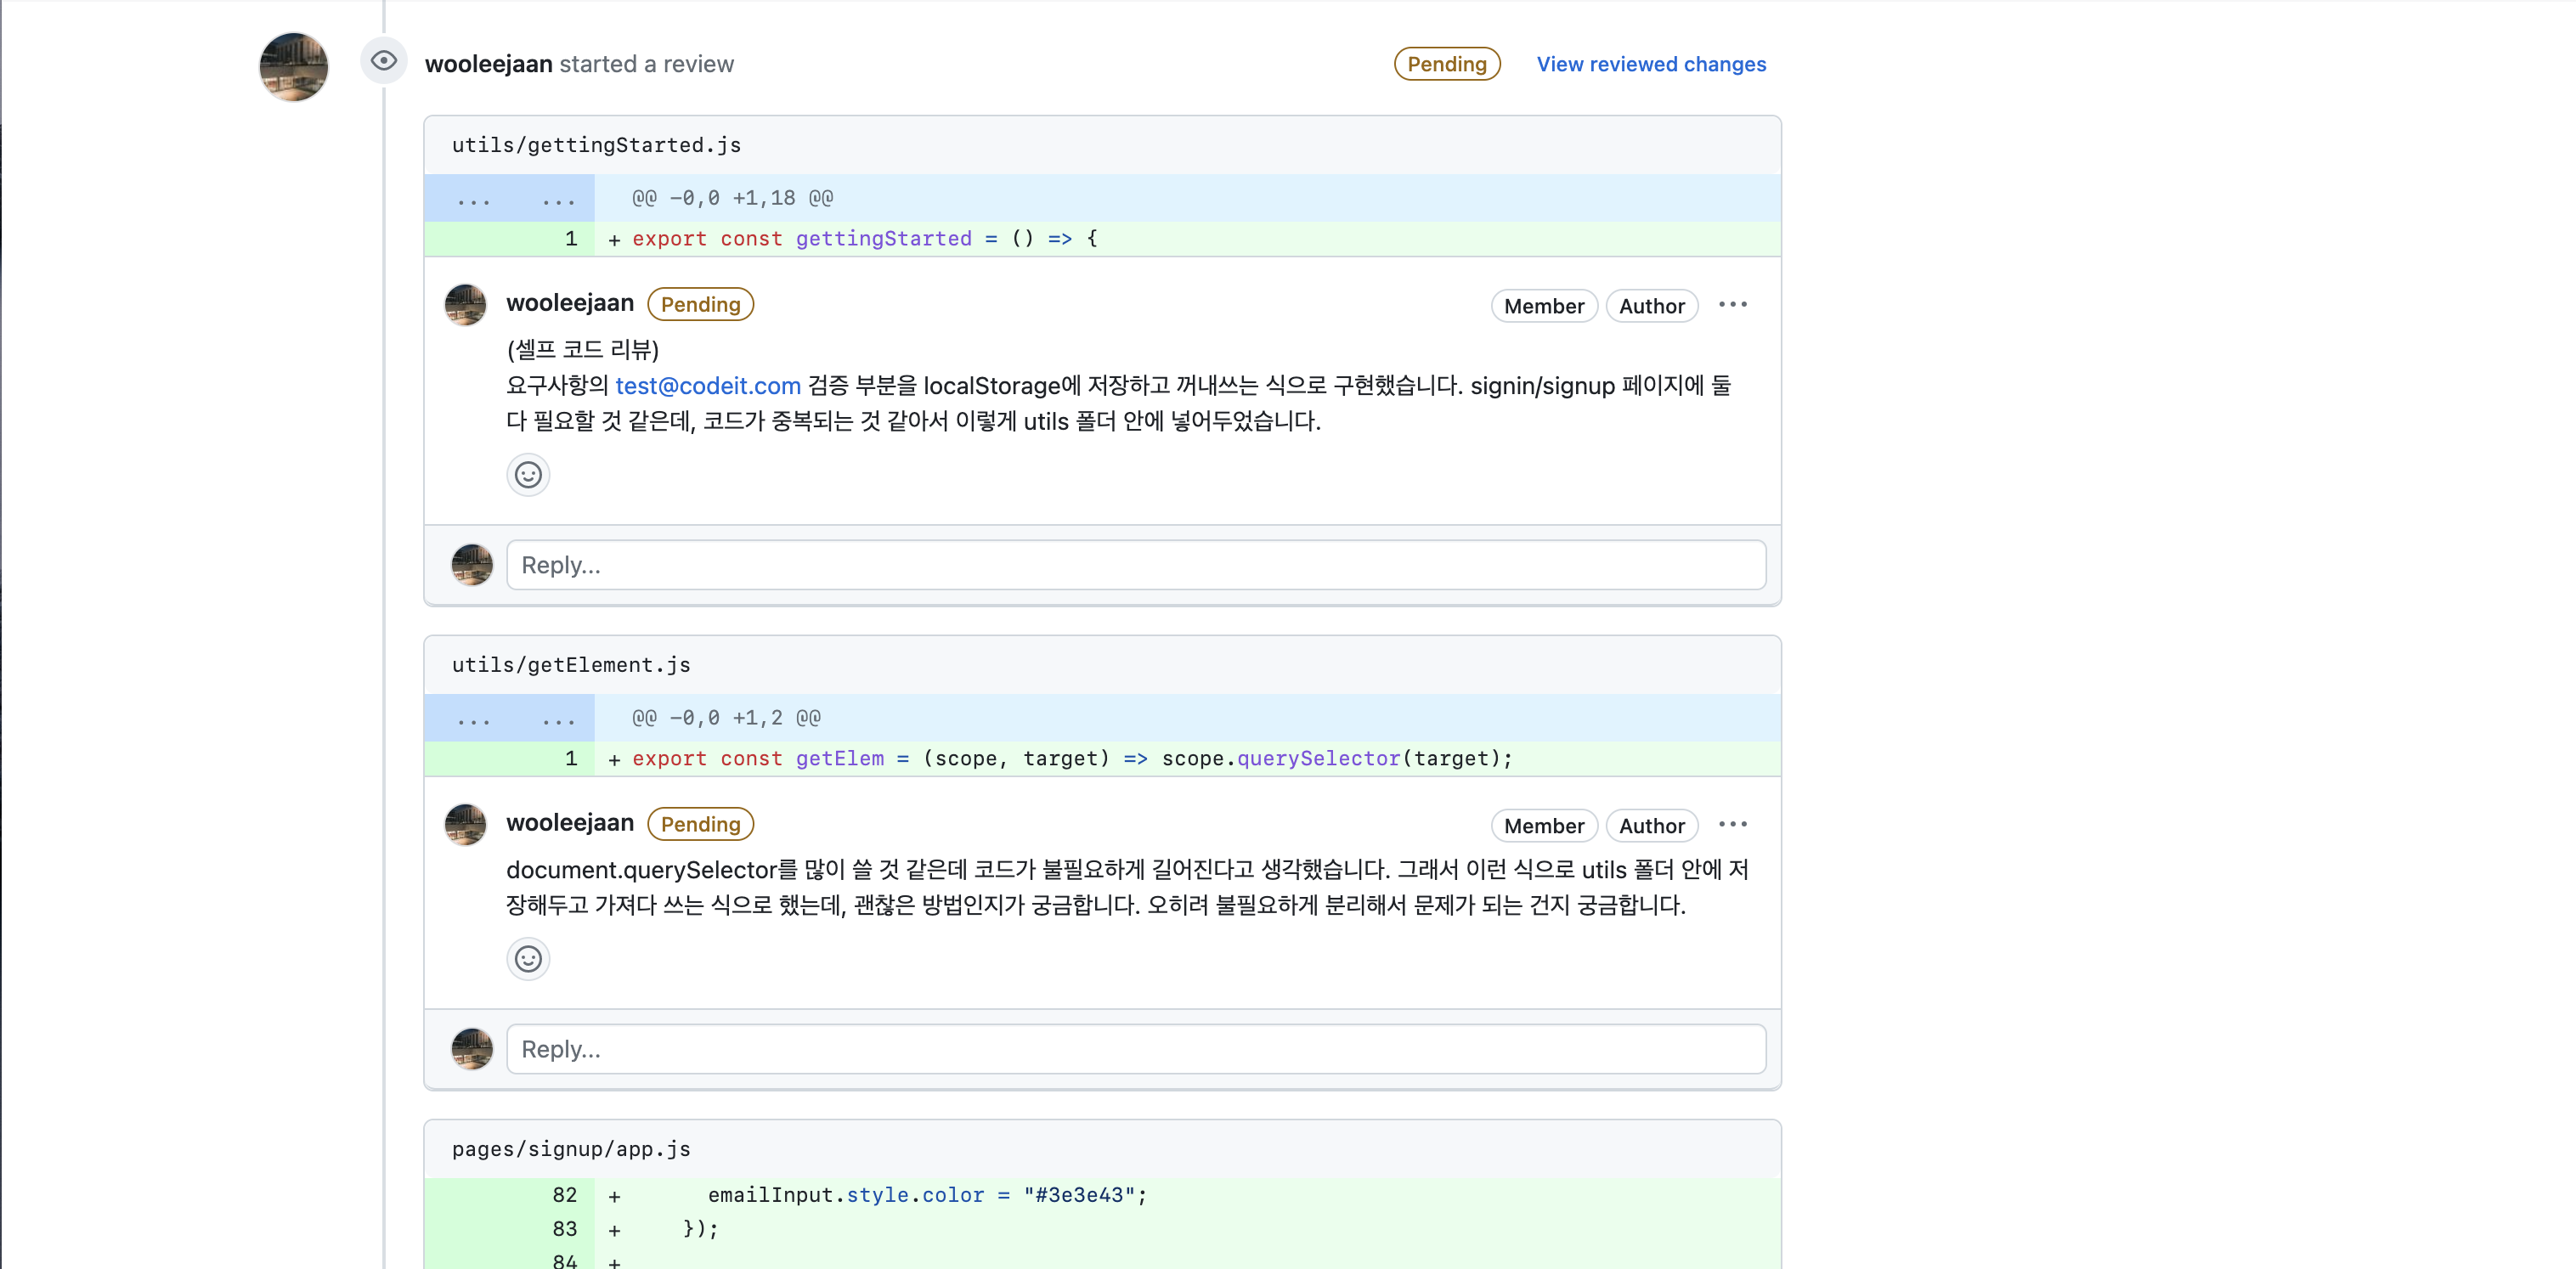Click wooleejaan avatar on first comment
Viewport: 2576px width, 1269px height.
[465, 305]
